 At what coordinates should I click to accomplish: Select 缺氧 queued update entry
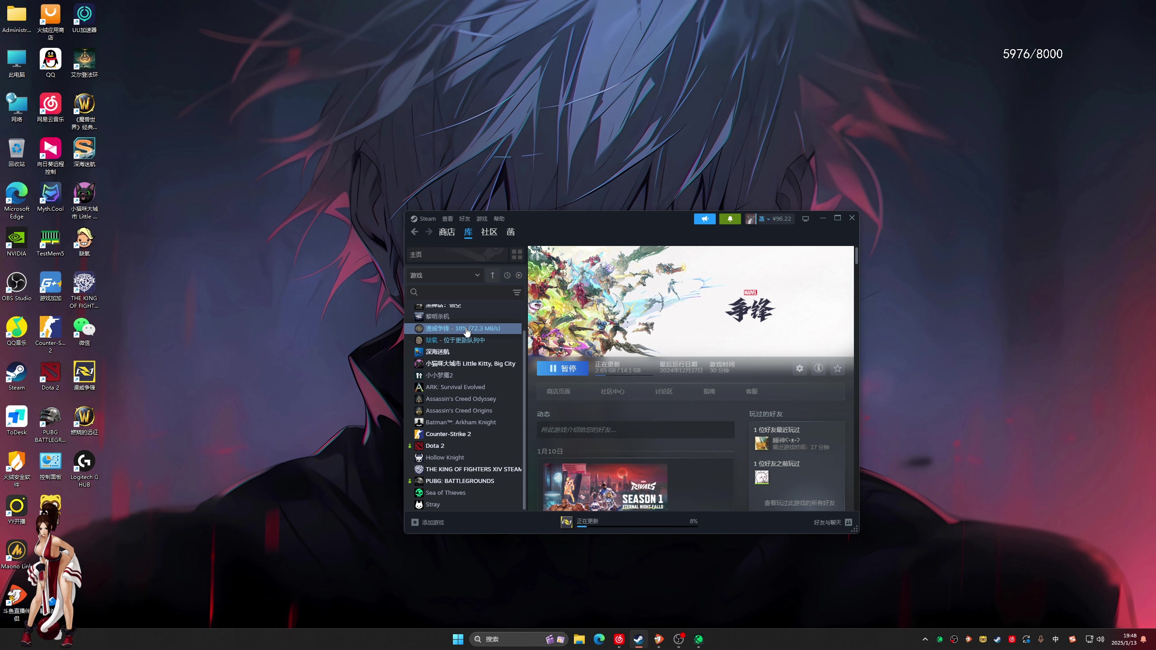click(x=455, y=340)
